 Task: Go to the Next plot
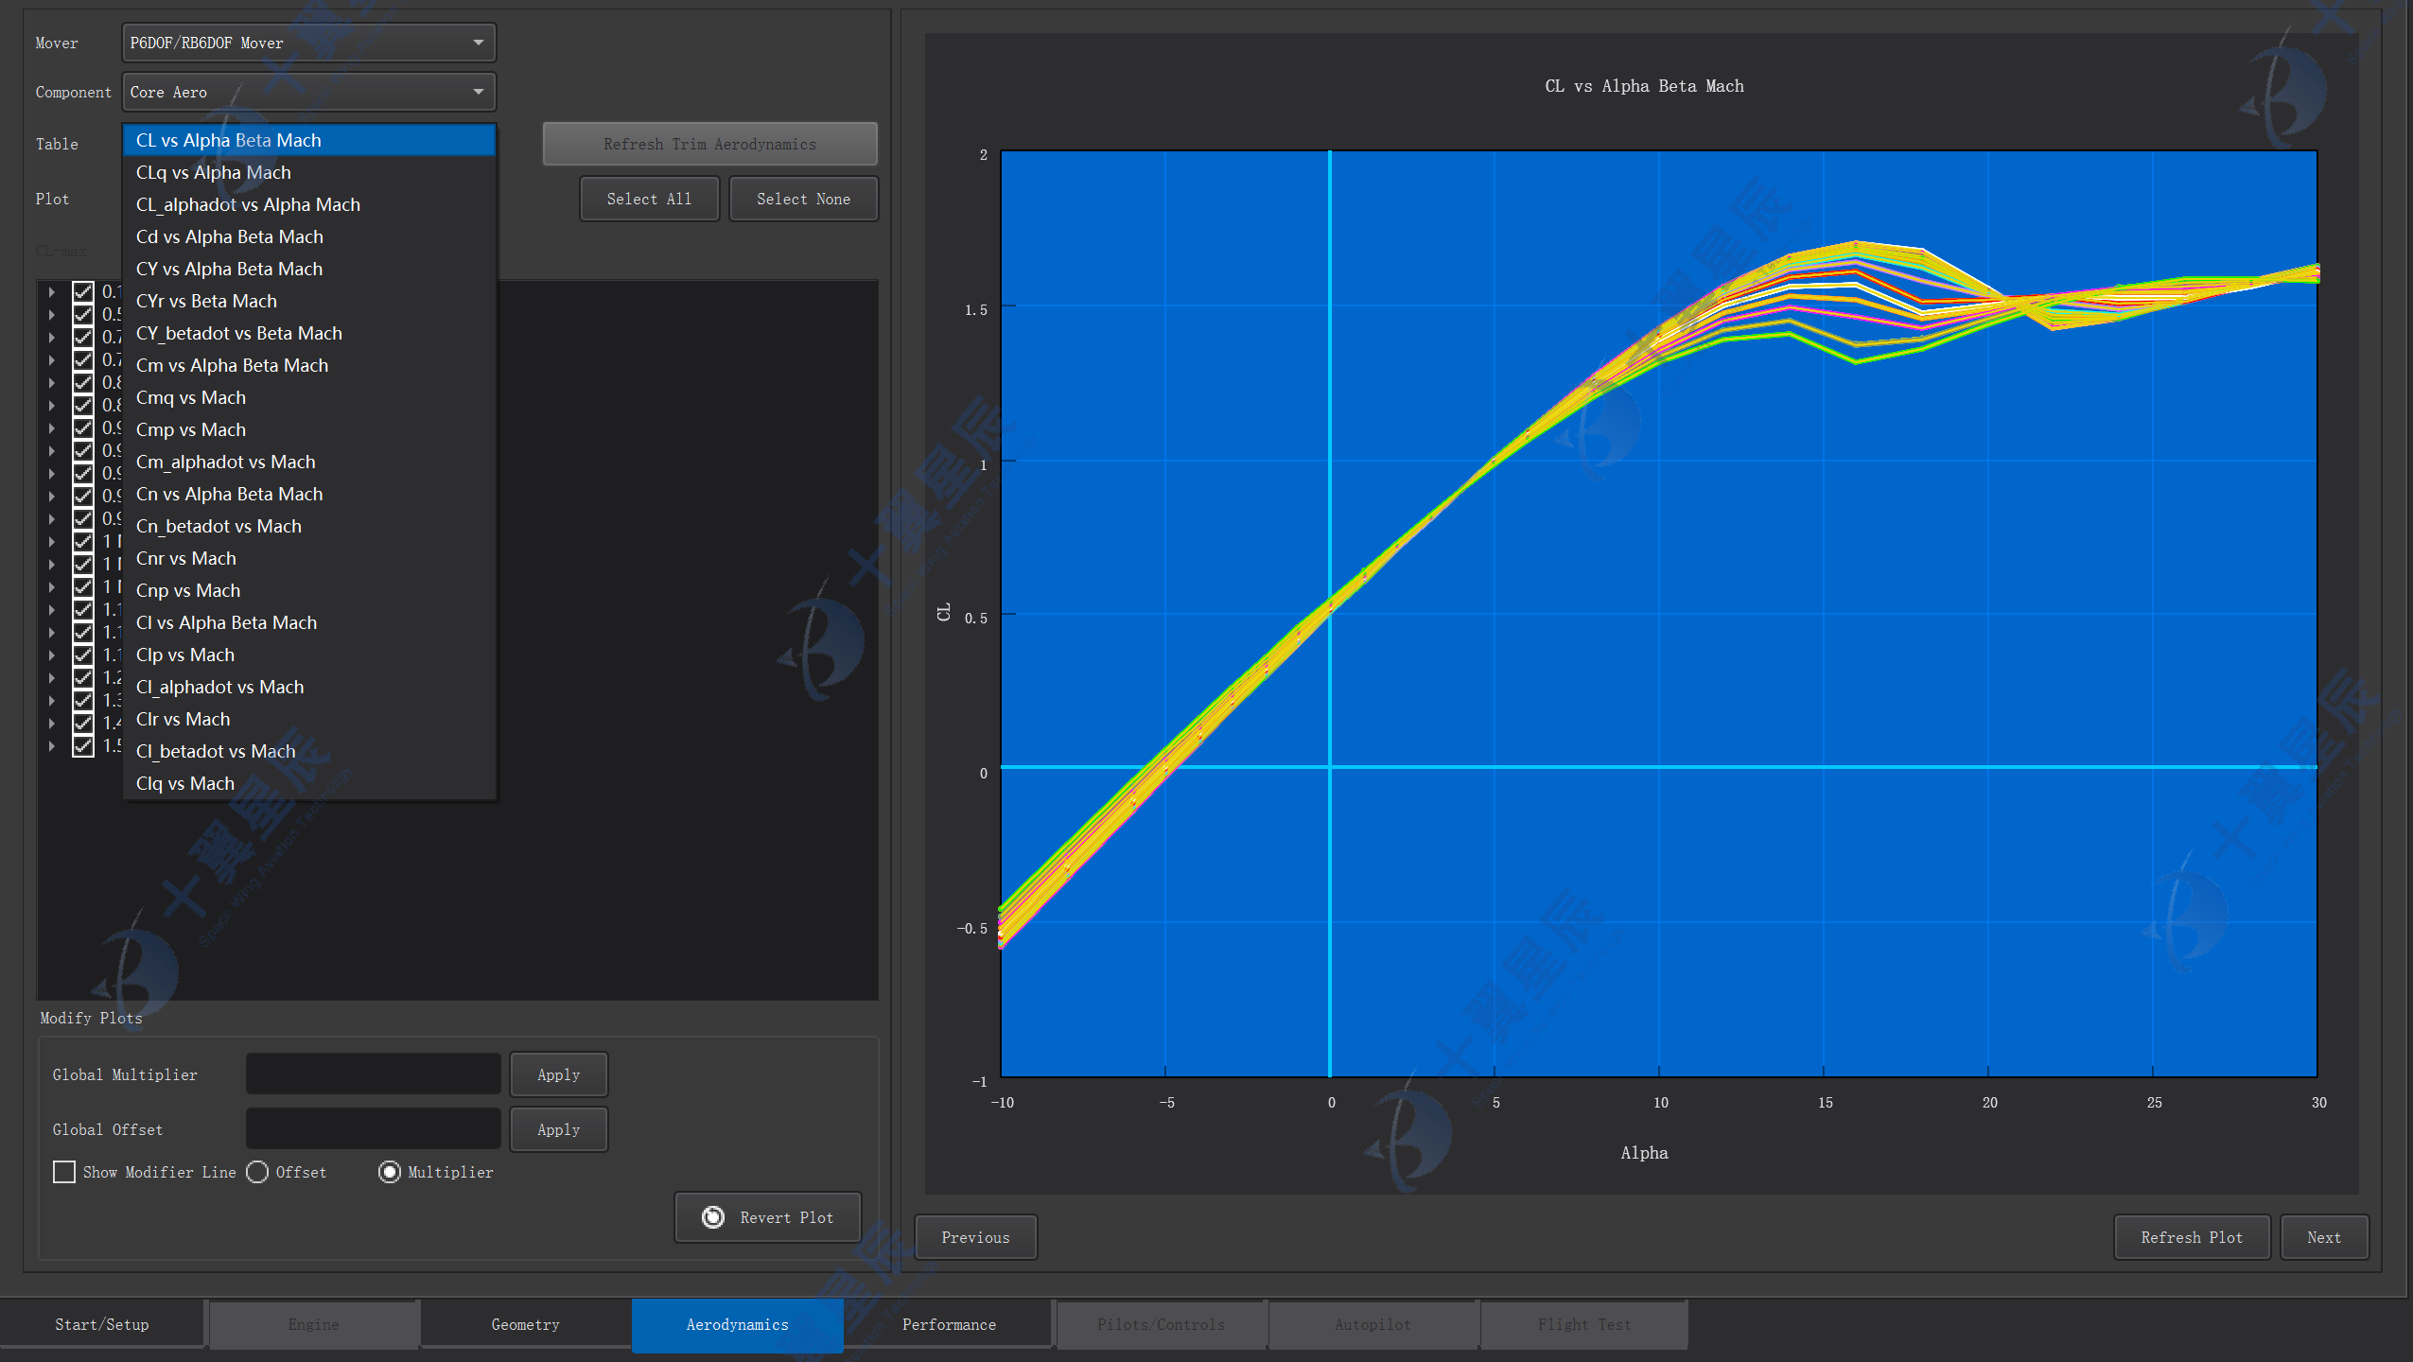2323,1237
